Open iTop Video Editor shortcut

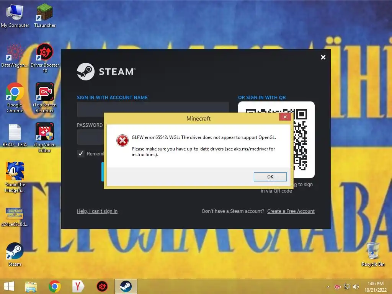pyautogui.click(x=45, y=137)
